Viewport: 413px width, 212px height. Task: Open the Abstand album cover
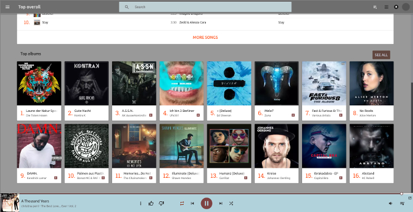(x=372, y=146)
